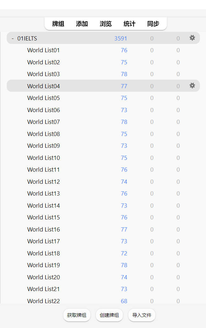Click the new count 68 for World List22

coord(124,301)
